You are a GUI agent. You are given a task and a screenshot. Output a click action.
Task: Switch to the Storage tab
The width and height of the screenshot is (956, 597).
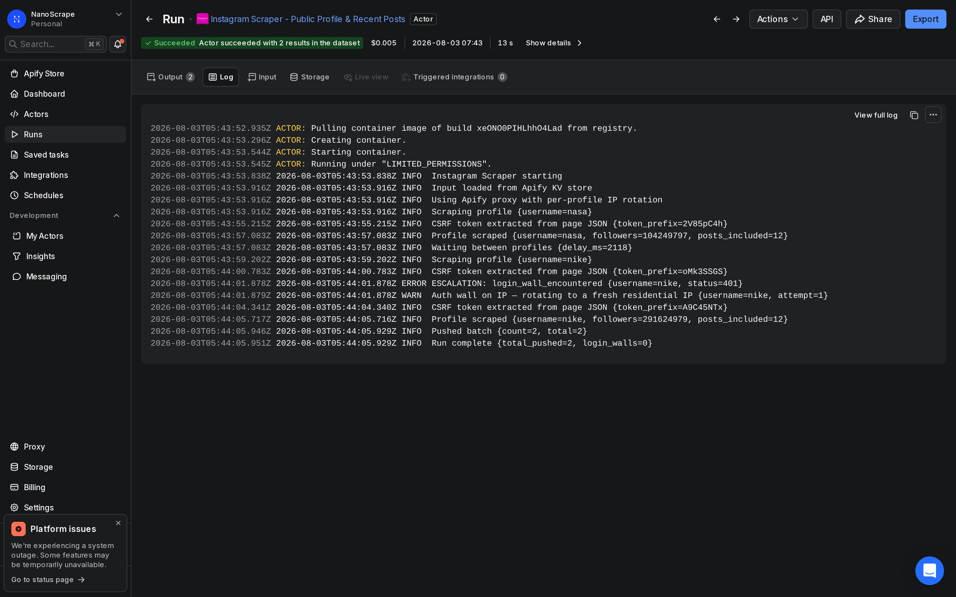(310, 77)
